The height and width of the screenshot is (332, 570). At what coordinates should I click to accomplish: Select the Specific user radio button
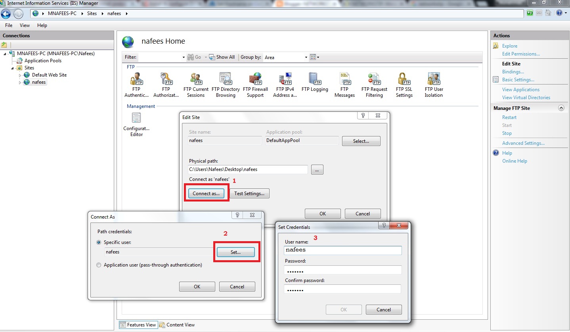pyautogui.click(x=99, y=242)
